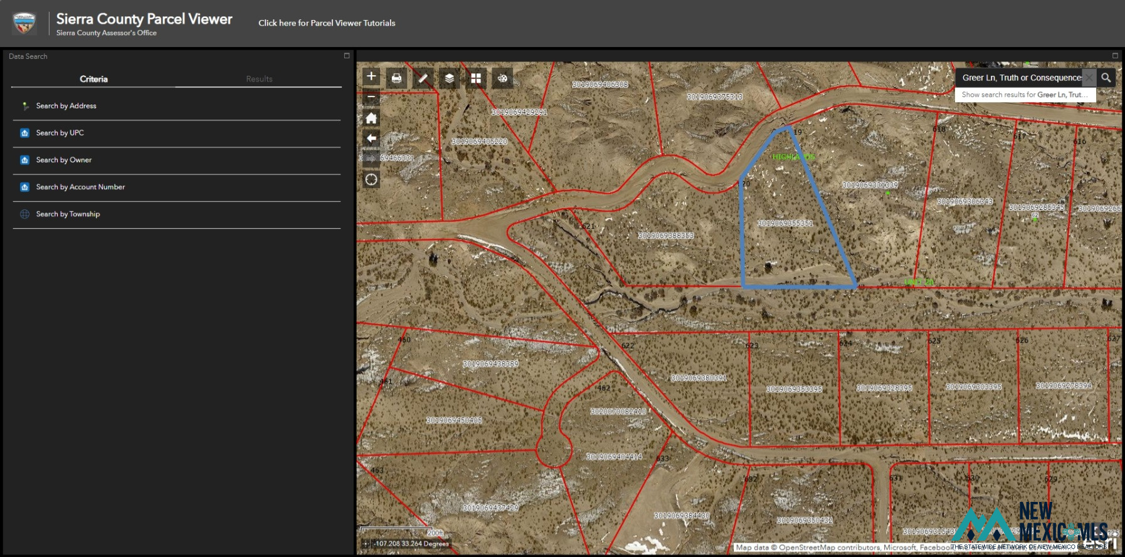Image resolution: width=1125 pixels, height=557 pixels.
Task: Open the Layer List tool
Action: [449, 78]
